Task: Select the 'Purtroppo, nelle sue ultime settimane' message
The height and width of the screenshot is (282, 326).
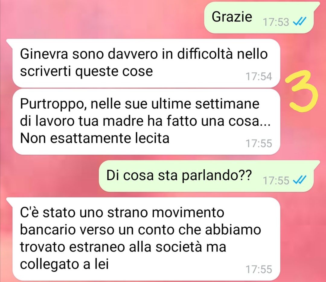Action: [146, 122]
